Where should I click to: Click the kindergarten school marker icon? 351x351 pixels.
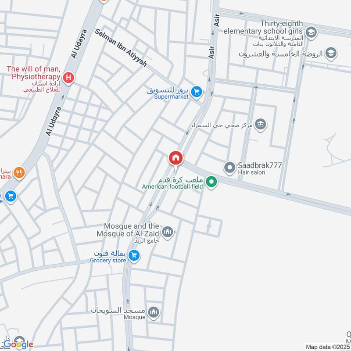[331, 53]
